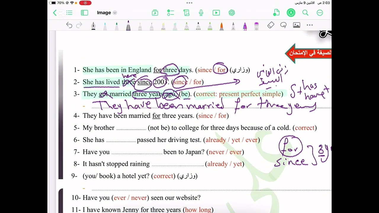Select the purple AI pen

click(x=245, y=26)
